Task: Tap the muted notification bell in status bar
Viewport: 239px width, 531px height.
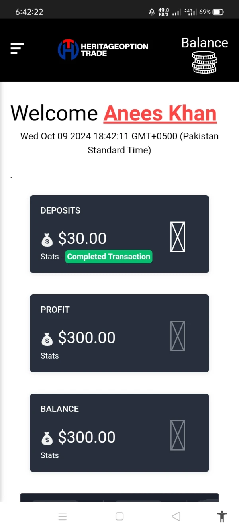Action: (x=152, y=12)
